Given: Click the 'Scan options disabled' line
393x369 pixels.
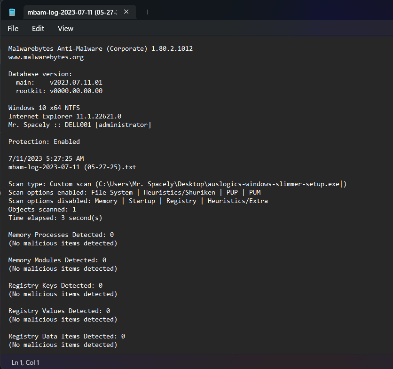Looking at the screenshot, I should coord(138,201).
